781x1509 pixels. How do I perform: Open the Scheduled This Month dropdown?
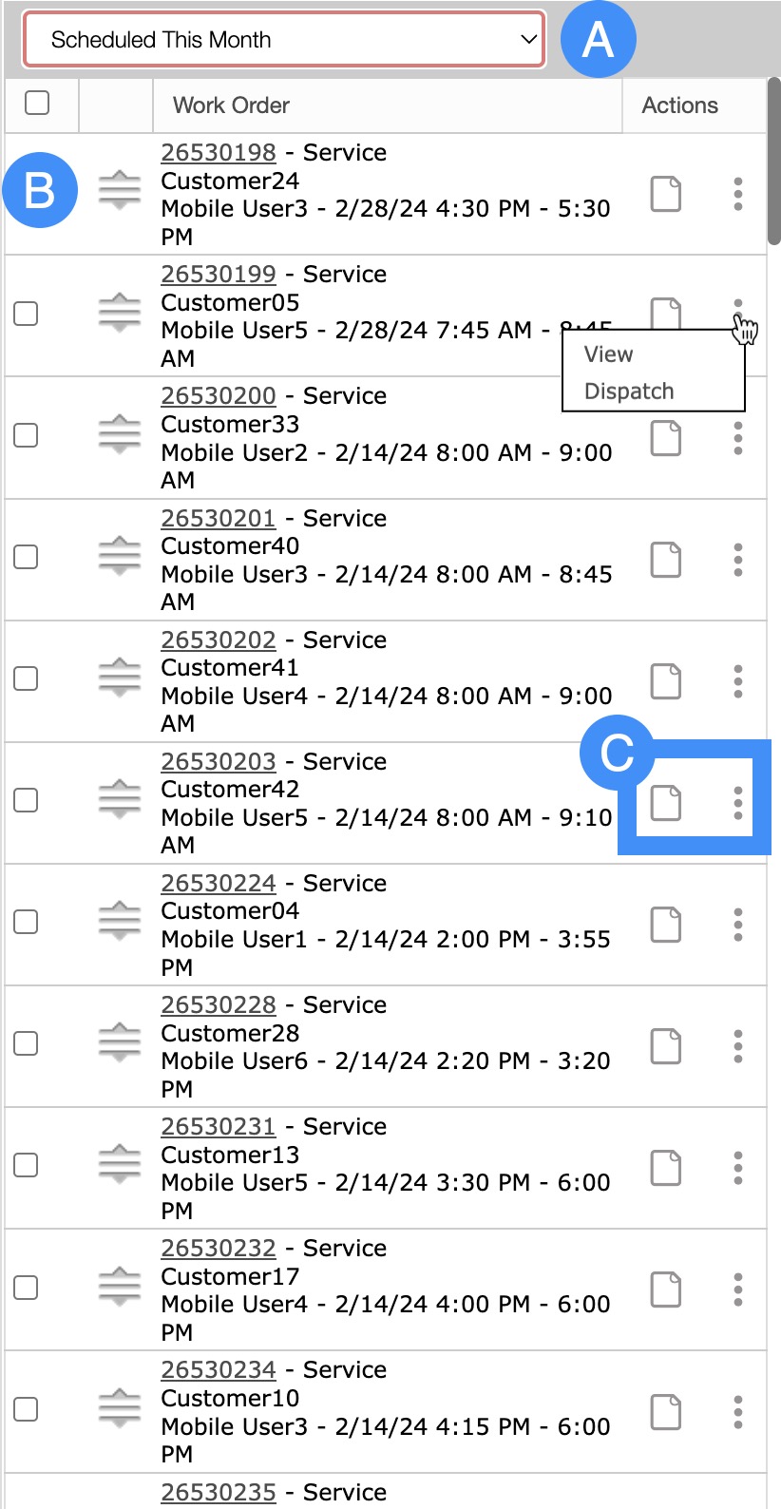pyautogui.click(x=283, y=40)
